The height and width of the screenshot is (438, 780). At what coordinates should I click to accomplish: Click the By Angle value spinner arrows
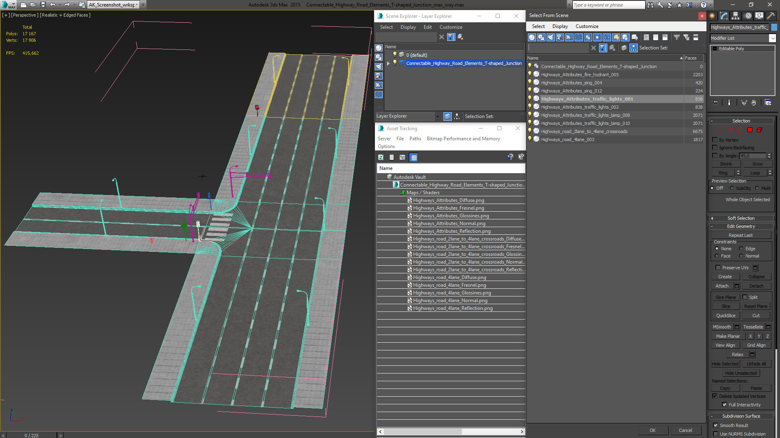click(769, 156)
